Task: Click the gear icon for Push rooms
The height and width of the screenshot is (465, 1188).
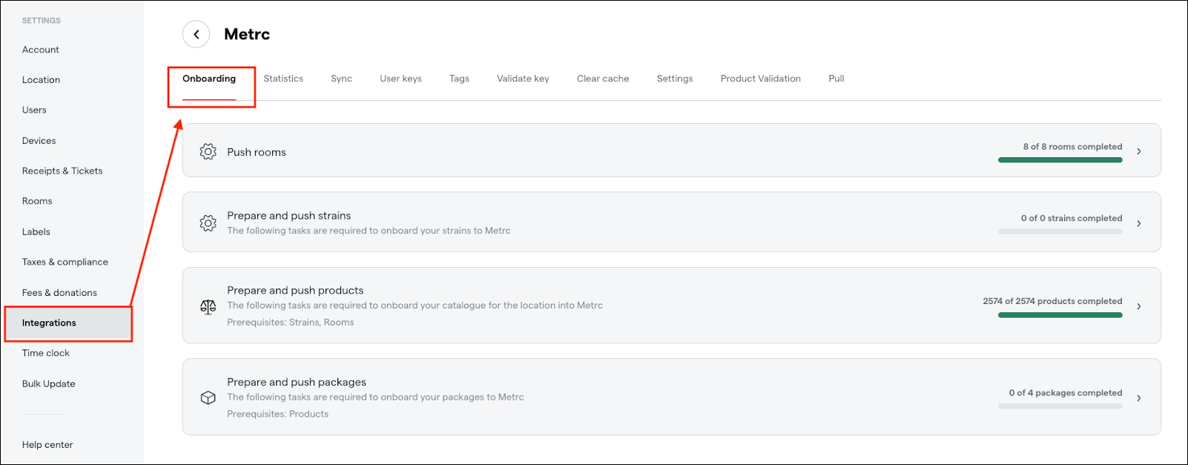Action: [208, 151]
